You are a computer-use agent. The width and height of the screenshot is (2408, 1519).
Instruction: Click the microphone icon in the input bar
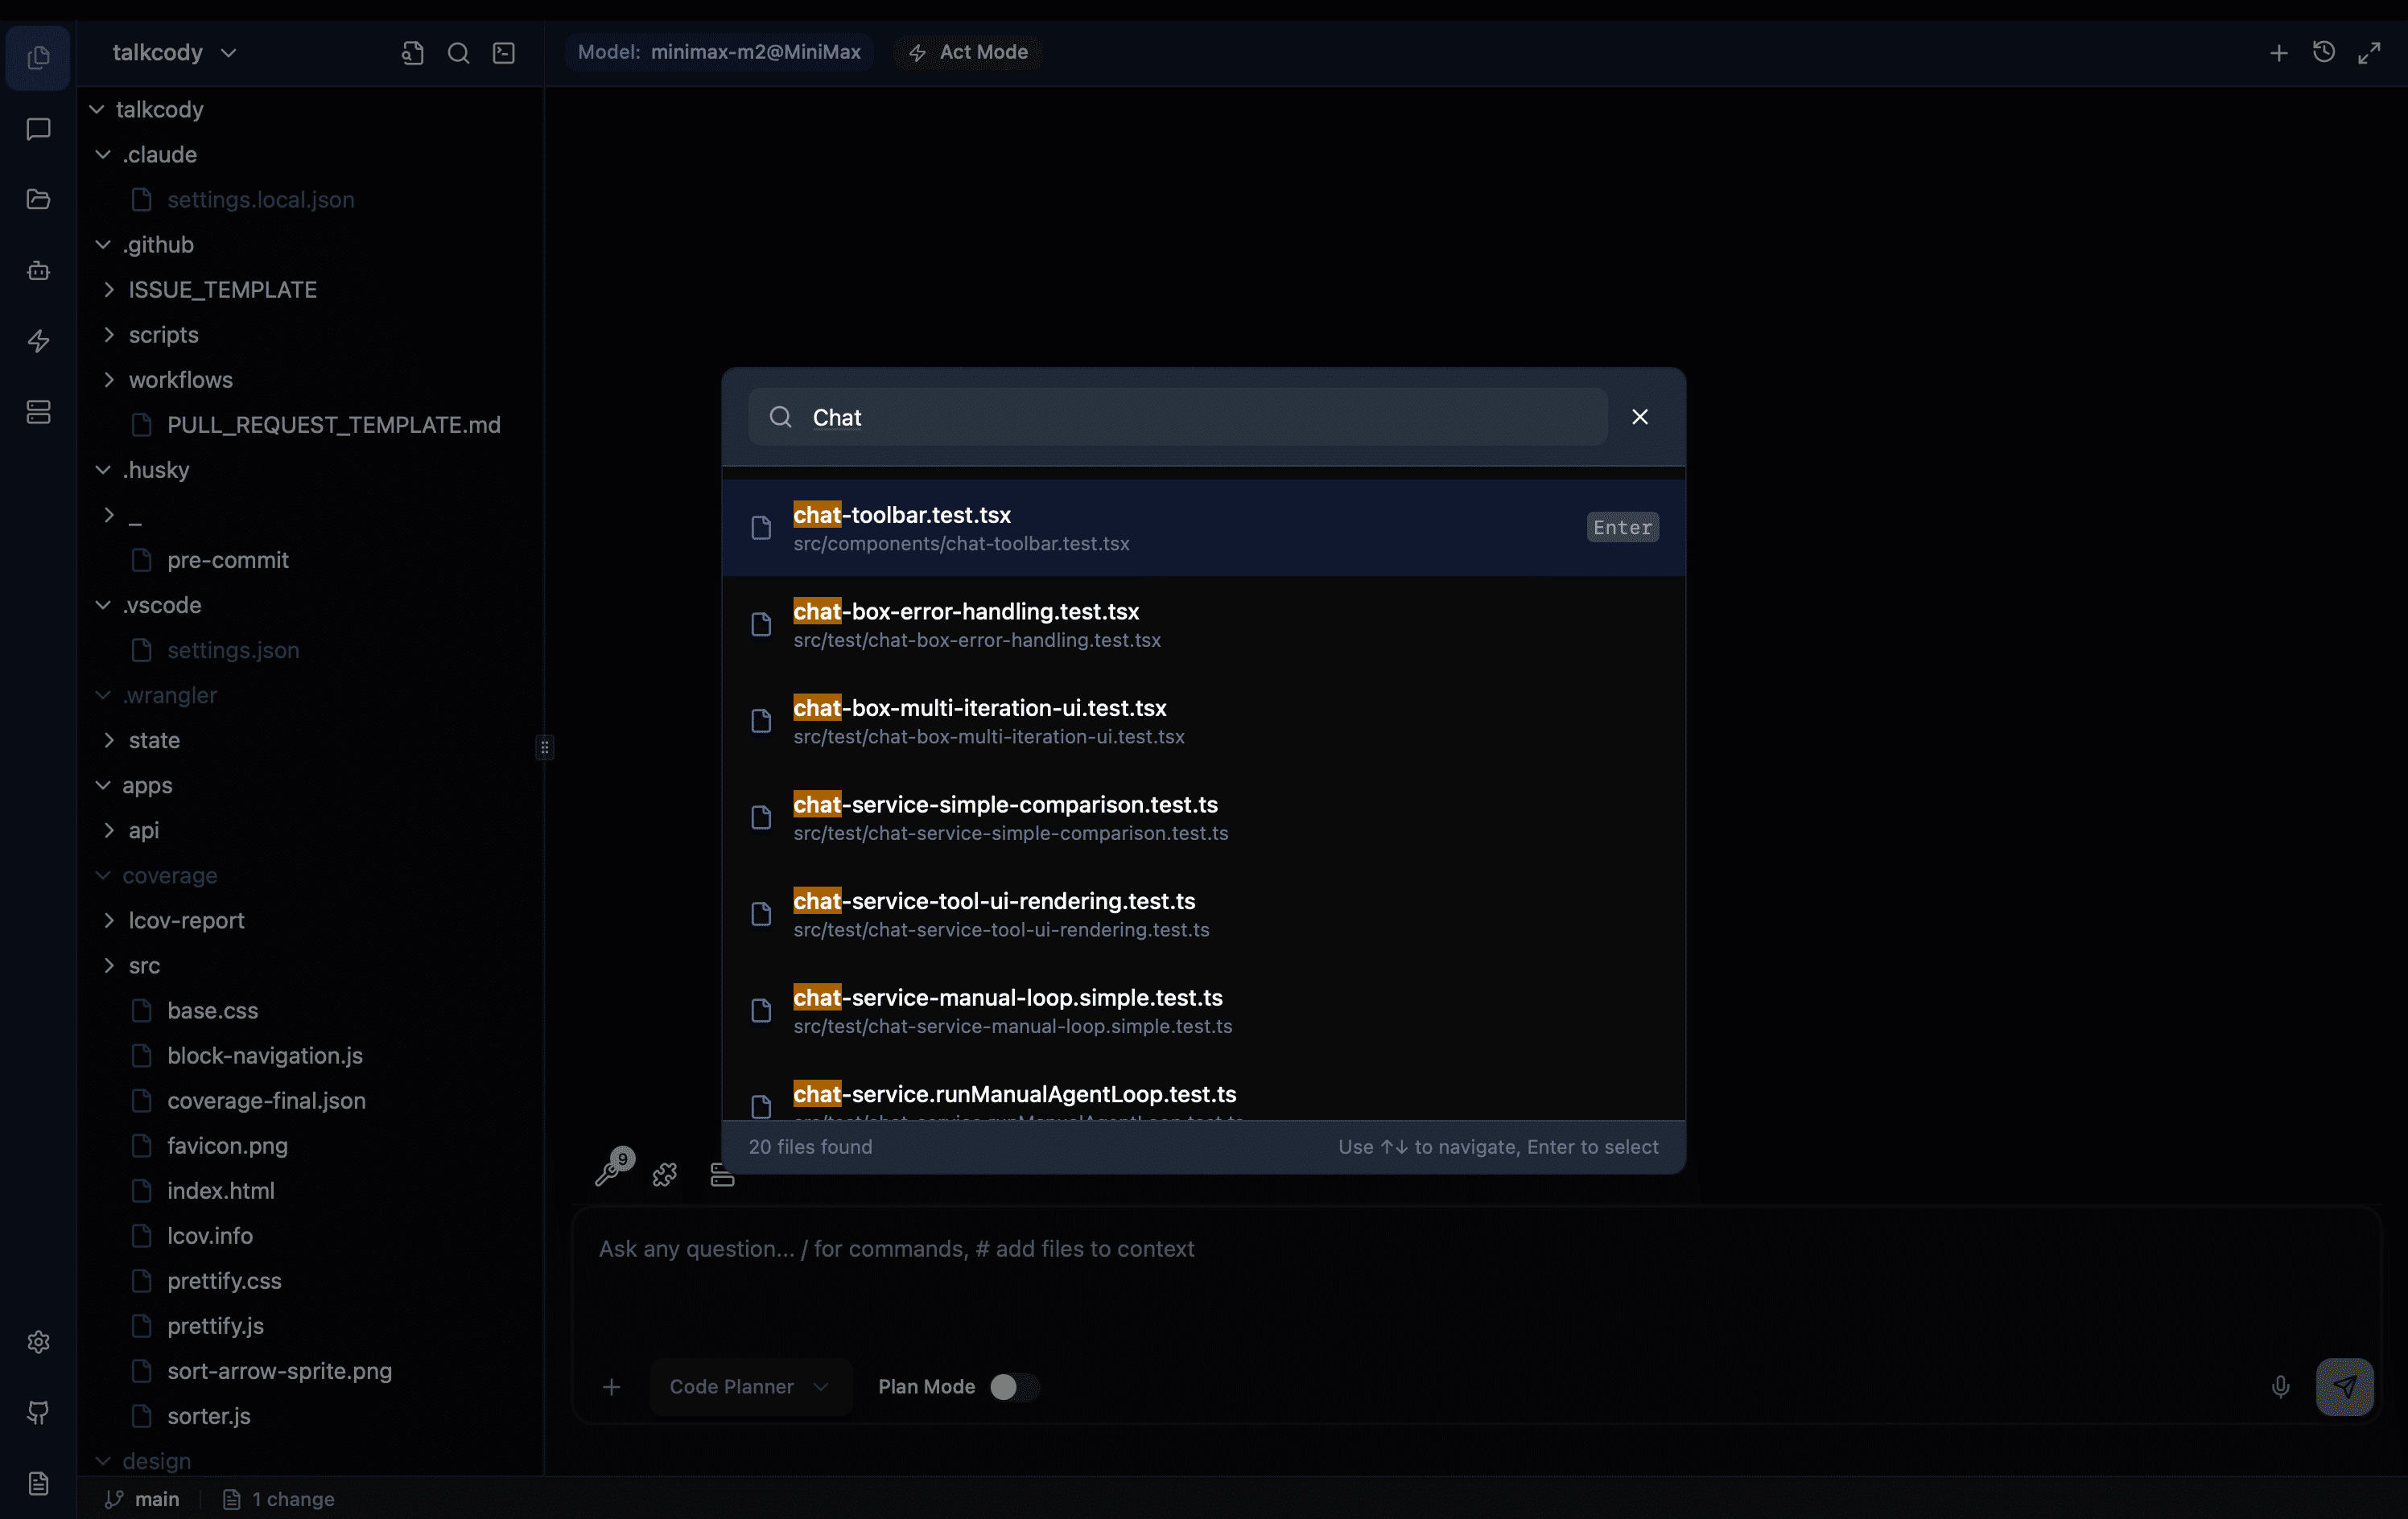(x=2280, y=1387)
